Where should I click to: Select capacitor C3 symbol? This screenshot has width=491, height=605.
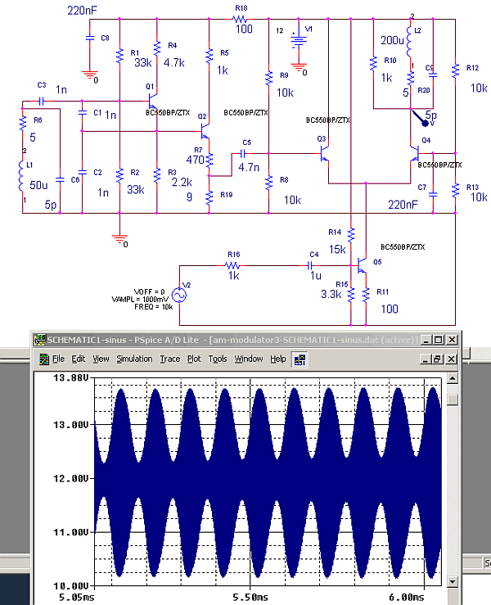41,102
